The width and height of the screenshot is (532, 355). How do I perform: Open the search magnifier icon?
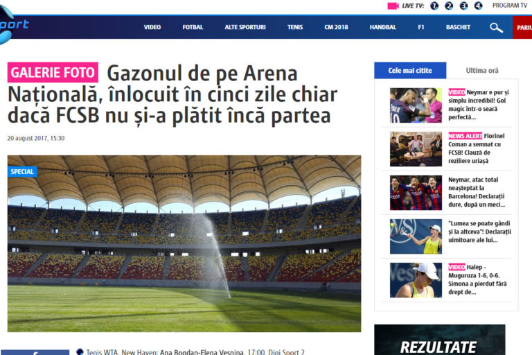(496, 28)
